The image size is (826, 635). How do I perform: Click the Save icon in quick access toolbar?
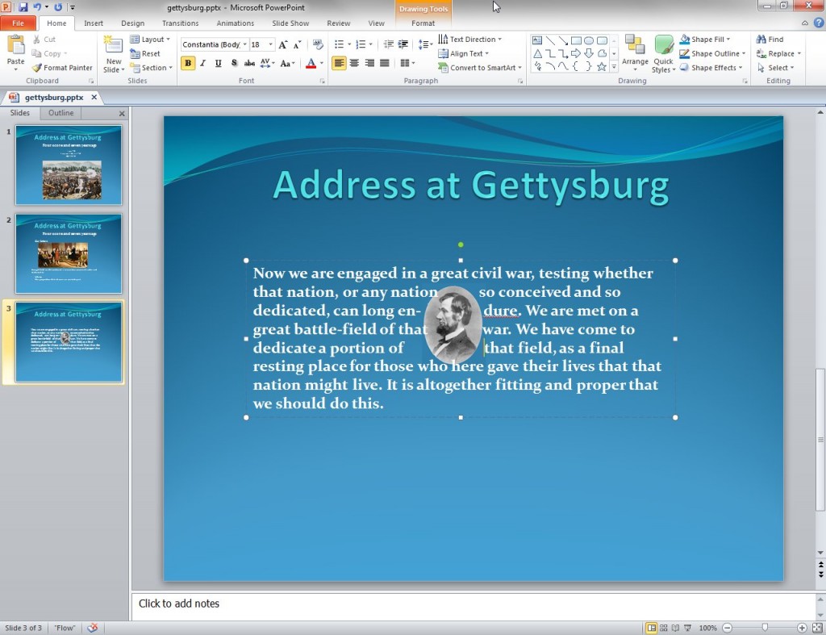click(x=23, y=6)
